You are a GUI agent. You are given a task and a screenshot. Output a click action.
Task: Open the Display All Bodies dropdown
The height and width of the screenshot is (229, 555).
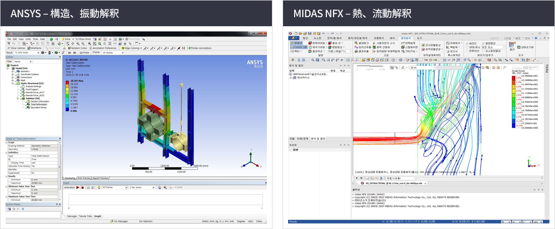(113, 53)
